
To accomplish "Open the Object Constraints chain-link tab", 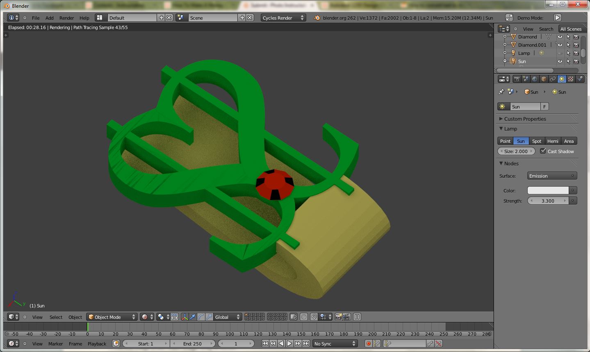I will 553,79.
